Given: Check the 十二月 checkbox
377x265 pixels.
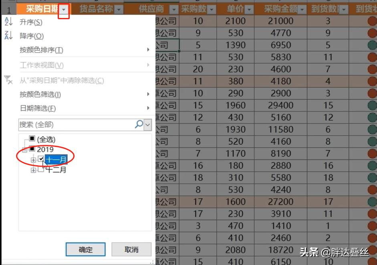Looking at the screenshot, I should point(41,169).
